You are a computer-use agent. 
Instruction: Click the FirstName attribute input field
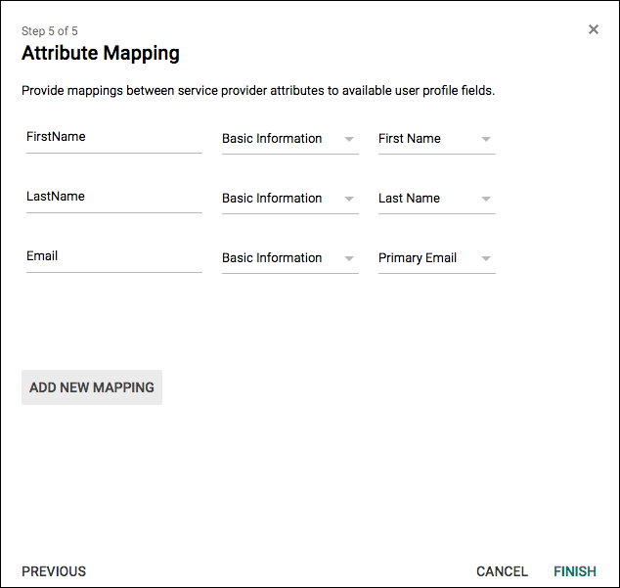[x=113, y=138]
